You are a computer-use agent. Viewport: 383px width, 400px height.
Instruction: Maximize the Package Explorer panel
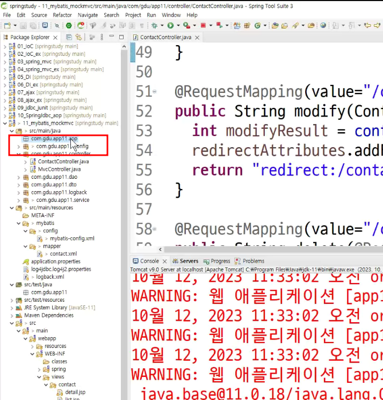[x=121, y=37]
